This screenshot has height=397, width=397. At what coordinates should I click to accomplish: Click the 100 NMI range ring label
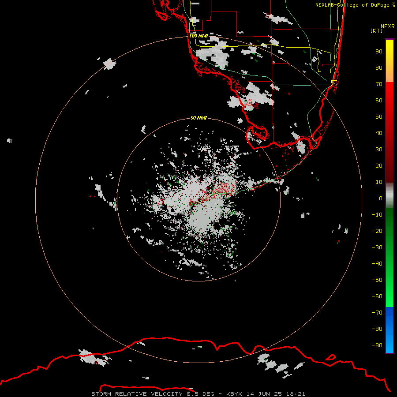pos(199,36)
